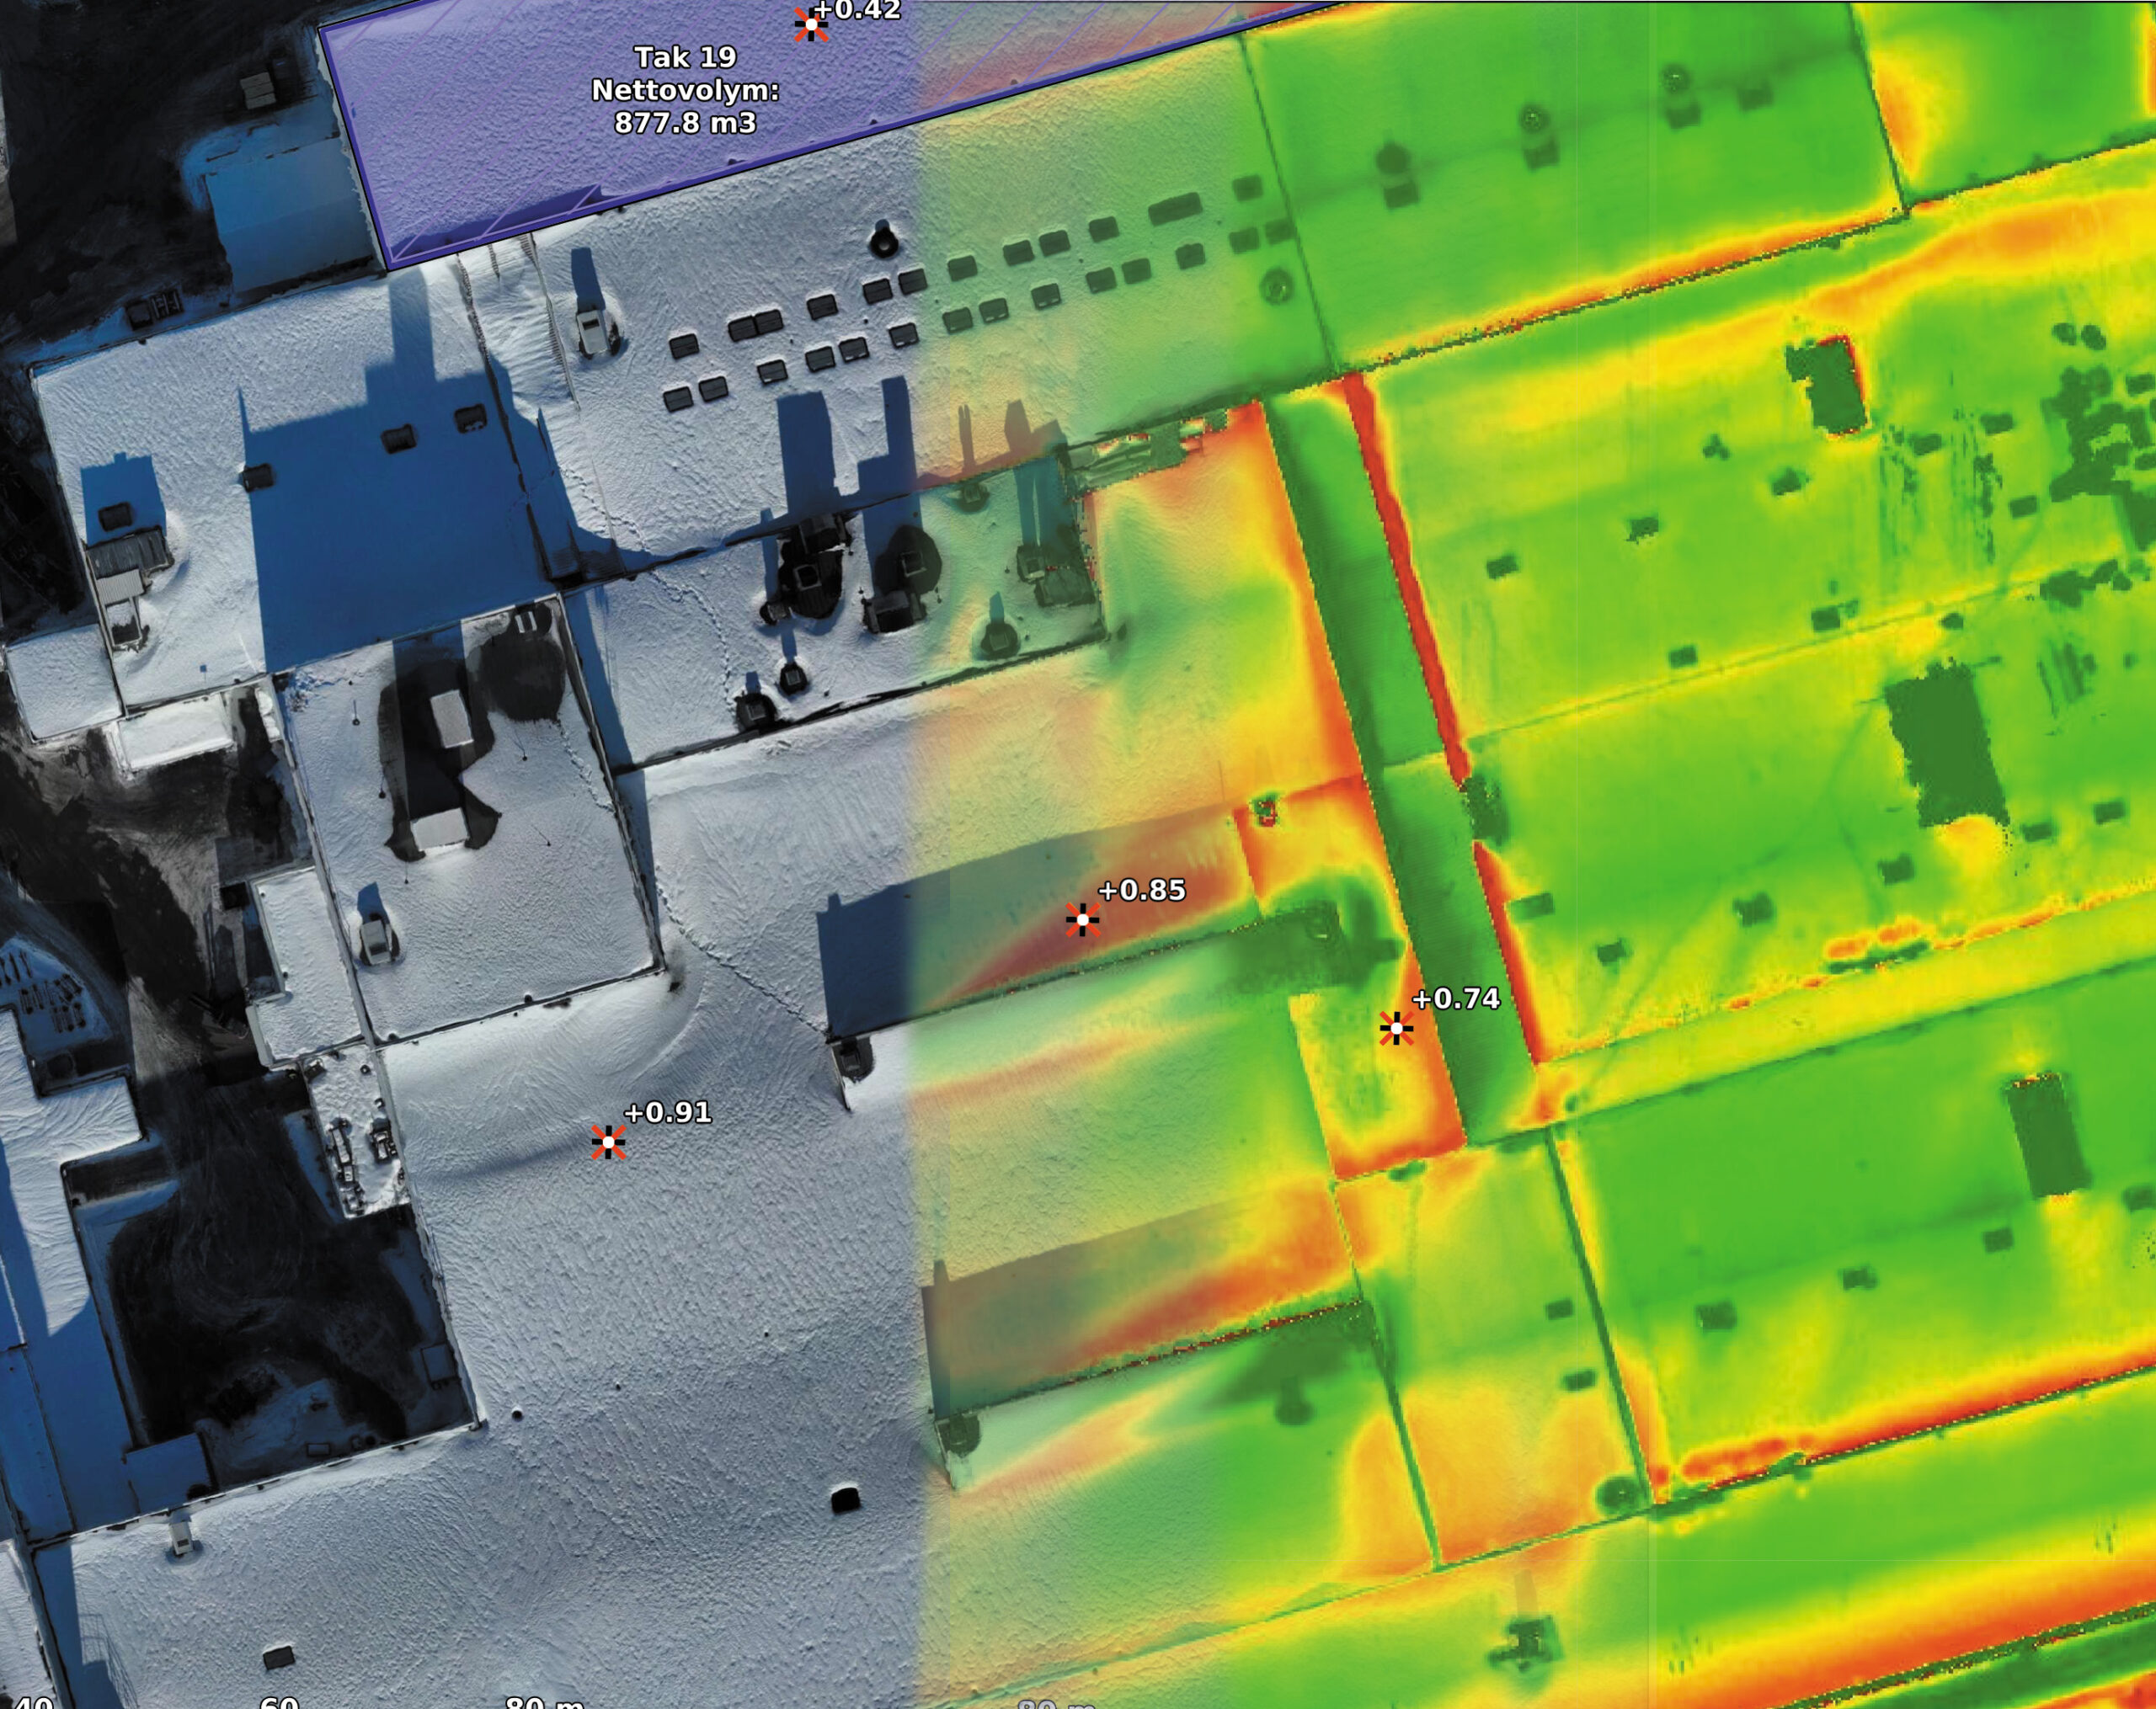2156x1709 pixels.
Task: Select the +0.42 marker above Tak 19
Action: click(x=810, y=24)
